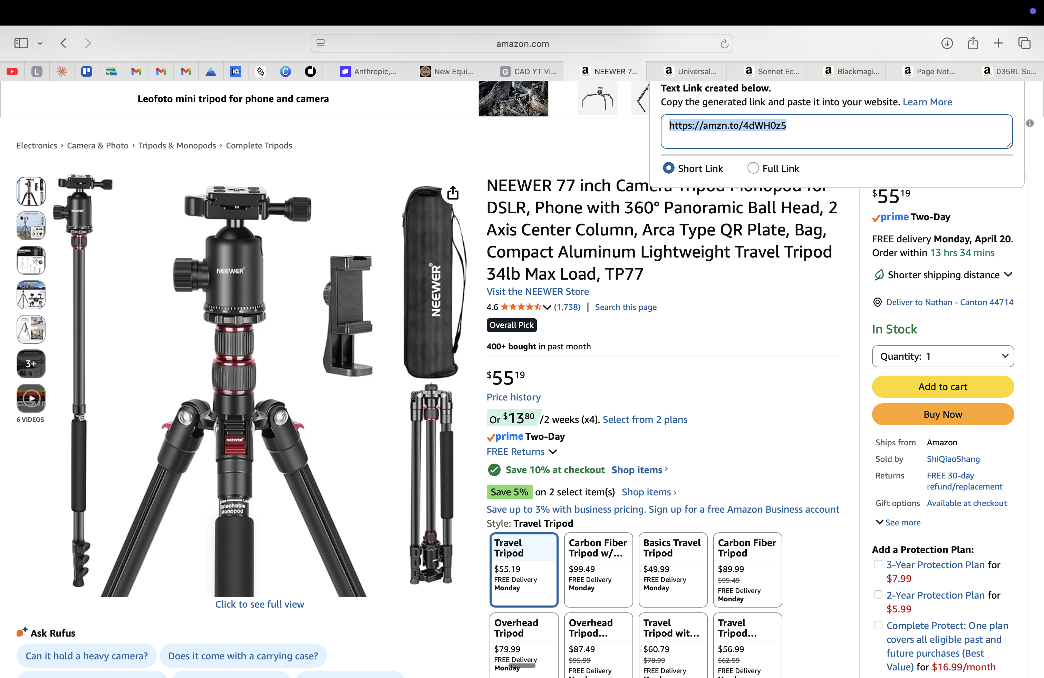Click the Learn More link
This screenshot has height=678, width=1044.
click(927, 102)
